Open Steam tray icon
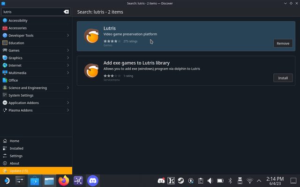Image resolution: width=300 pixels, height=187 pixels. 181,180
